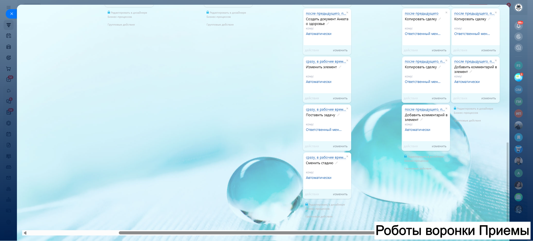
Task: Click изменить on the Сменить стадию robot
Action: pos(340,194)
